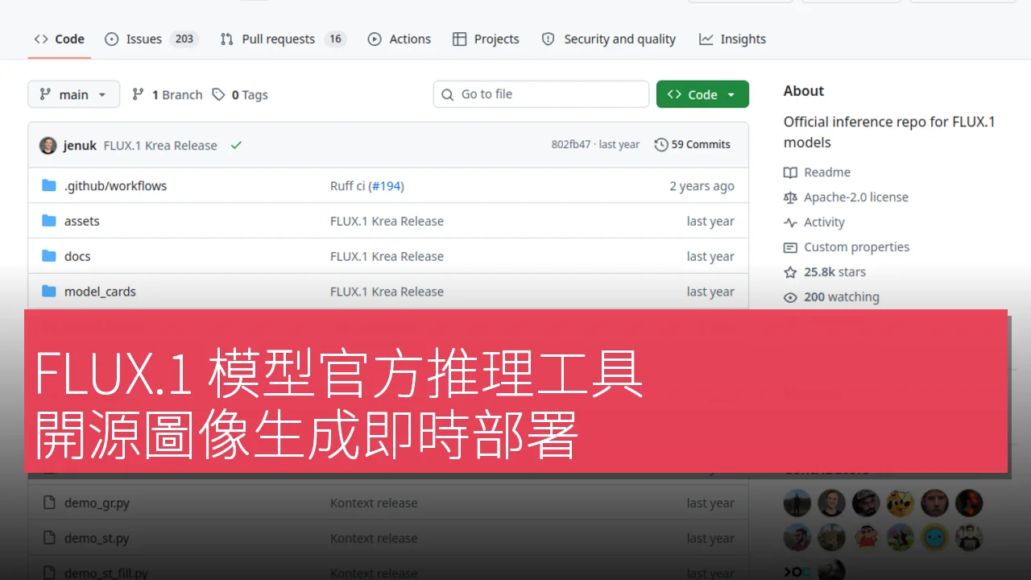Open demo_gr.py file
Screen dimensions: 1031x580
(97, 503)
